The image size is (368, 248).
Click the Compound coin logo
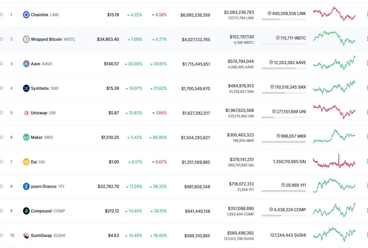click(x=26, y=211)
